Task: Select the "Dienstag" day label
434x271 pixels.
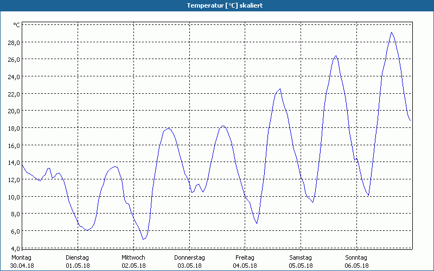Action: pyautogui.click(x=78, y=257)
